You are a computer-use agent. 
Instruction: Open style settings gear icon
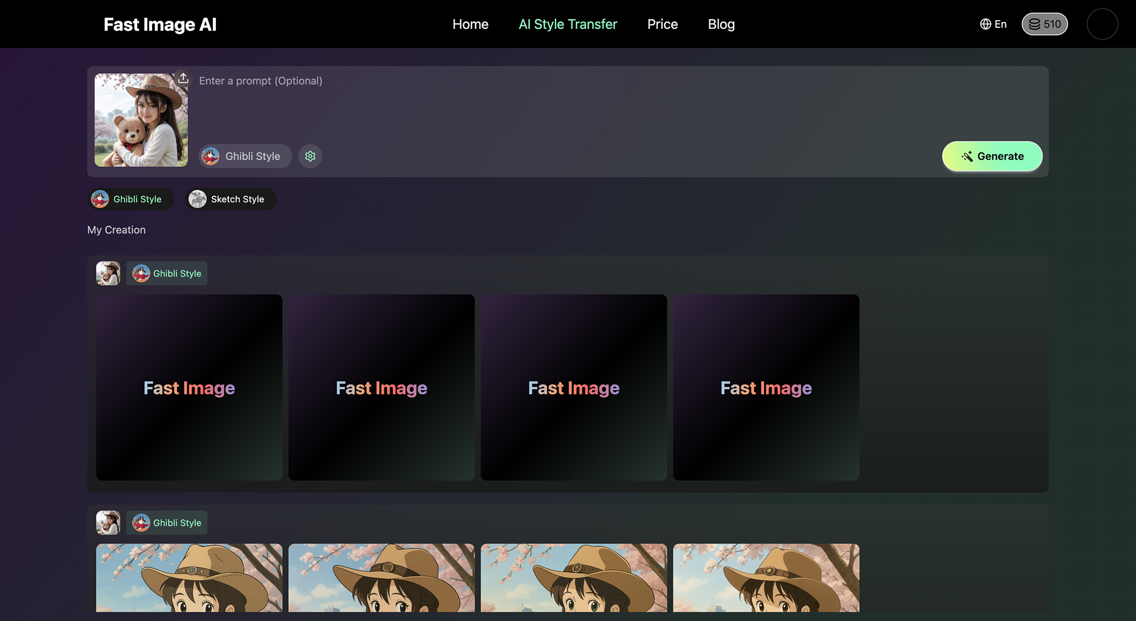point(310,156)
